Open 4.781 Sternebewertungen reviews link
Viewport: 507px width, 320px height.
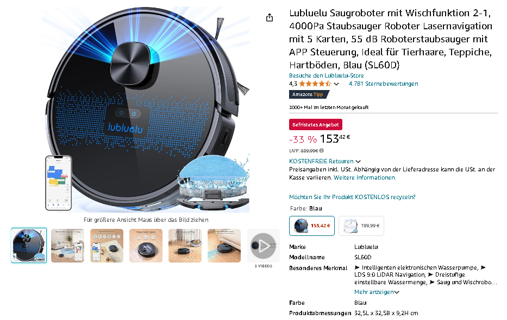[x=383, y=84]
